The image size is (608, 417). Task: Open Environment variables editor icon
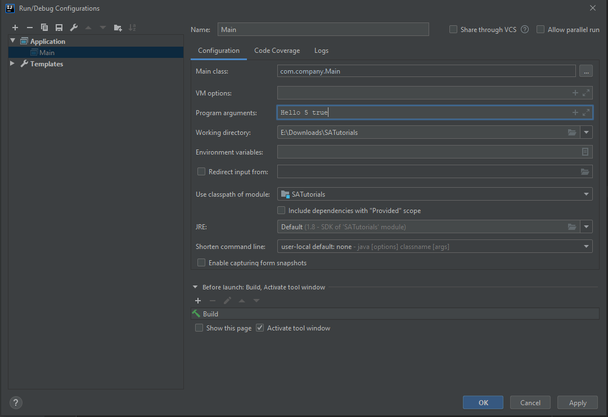tap(586, 152)
